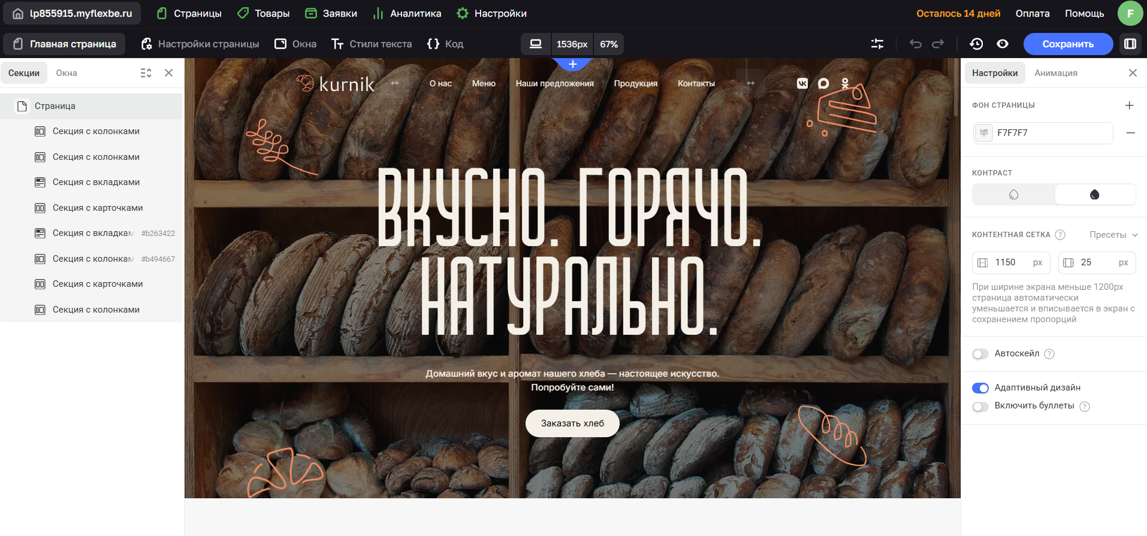The width and height of the screenshot is (1147, 536).
Task: Add a page background with the plus icon
Action: (1130, 105)
